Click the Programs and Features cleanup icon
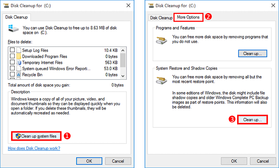Viewport: 279px width, 168px height. click(x=161, y=41)
